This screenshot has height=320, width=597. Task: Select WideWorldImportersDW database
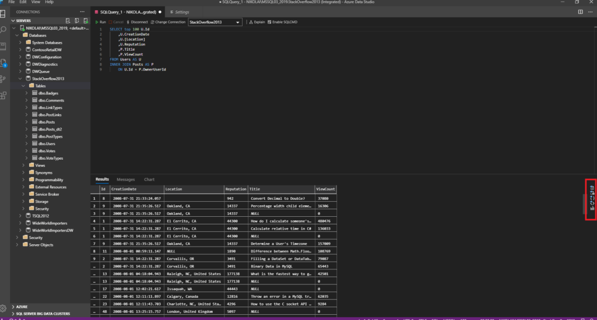point(52,230)
